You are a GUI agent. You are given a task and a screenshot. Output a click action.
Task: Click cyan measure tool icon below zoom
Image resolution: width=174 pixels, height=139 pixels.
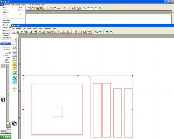15,82
